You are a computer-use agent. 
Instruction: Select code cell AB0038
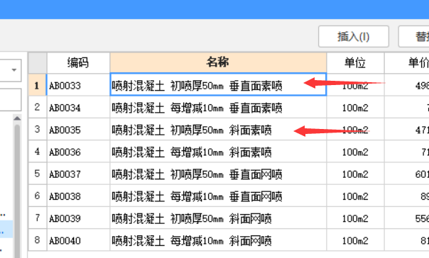78,196
